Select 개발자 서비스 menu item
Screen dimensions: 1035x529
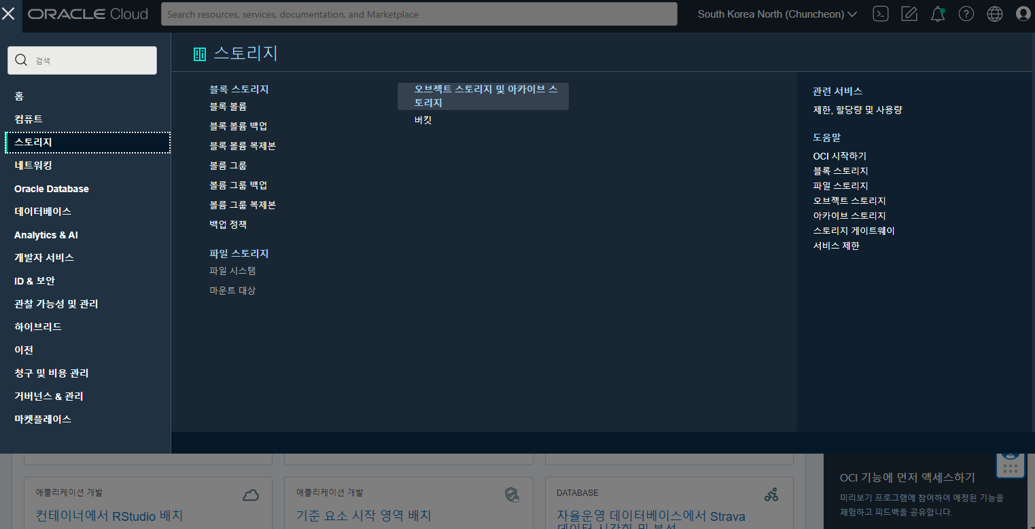coord(44,257)
